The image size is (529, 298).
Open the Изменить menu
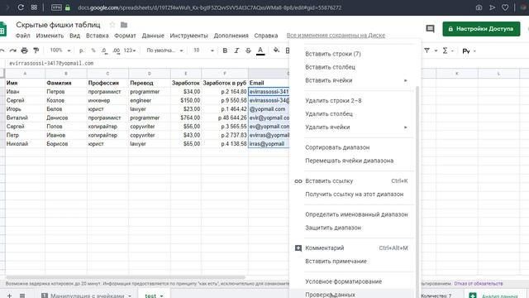(x=50, y=36)
